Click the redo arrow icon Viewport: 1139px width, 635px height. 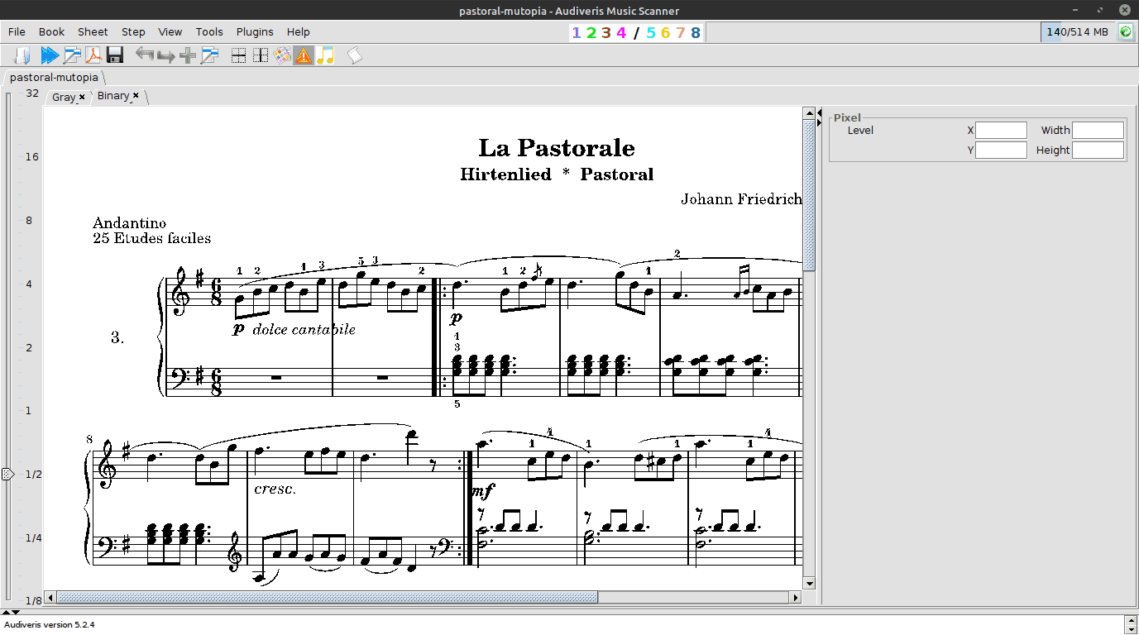coord(166,55)
